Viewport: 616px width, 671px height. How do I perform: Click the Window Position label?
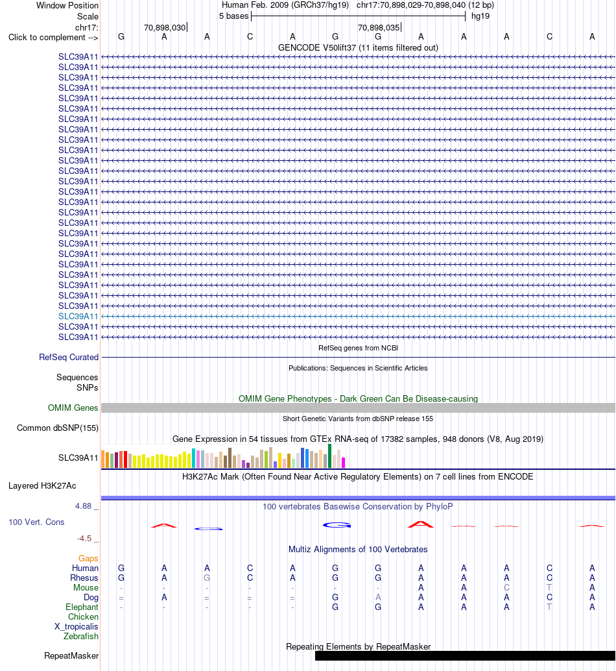[67, 5]
